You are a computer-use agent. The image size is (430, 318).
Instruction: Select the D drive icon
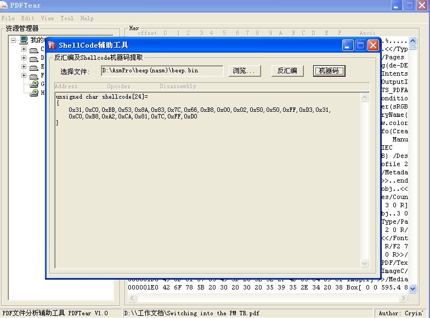[33, 58]
